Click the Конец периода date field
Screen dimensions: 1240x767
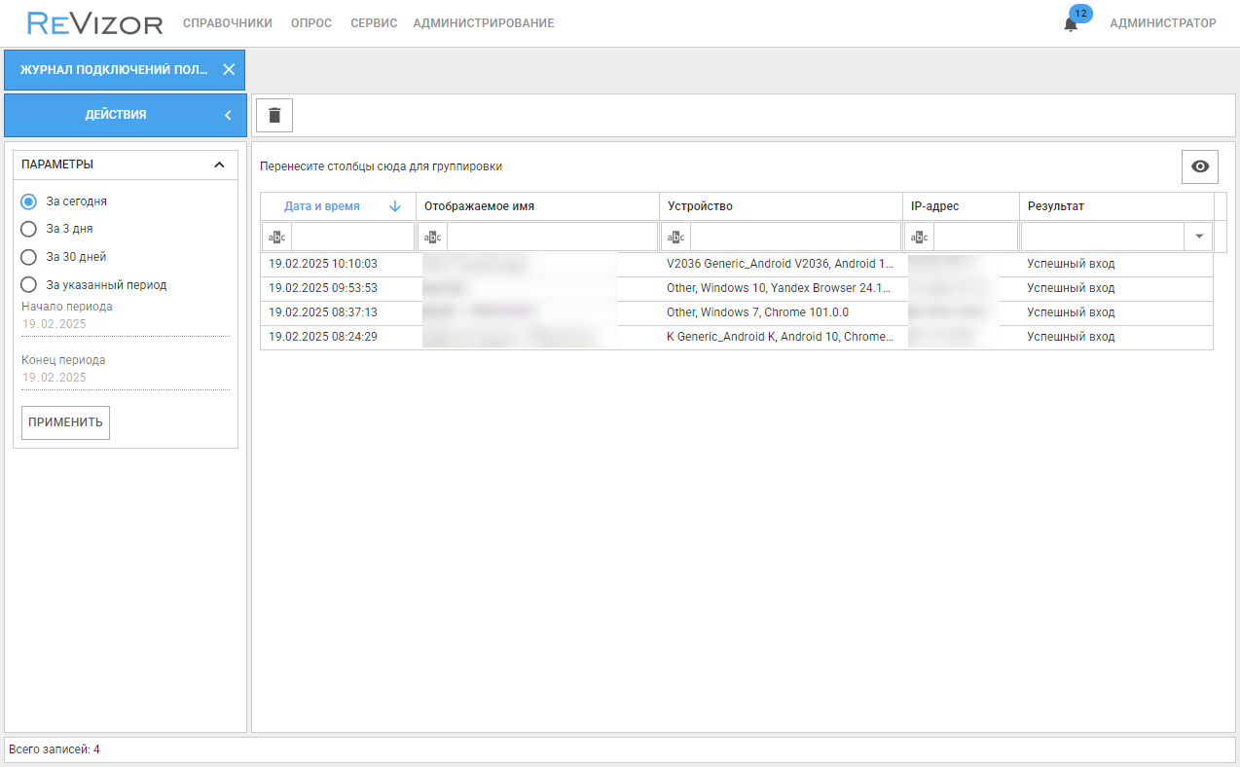(x=126, y=378)
